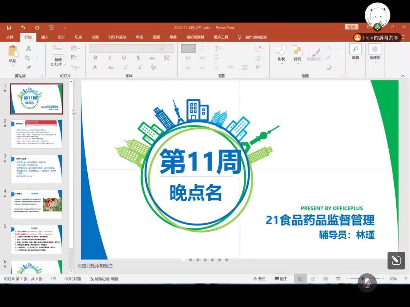This screenshot has height=307, width=410.
Task: Click the 登录 sign-in button
Action: point(351,27)
